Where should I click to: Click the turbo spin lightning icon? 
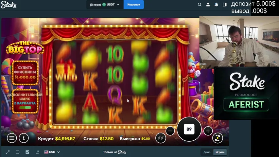point(161,138)
